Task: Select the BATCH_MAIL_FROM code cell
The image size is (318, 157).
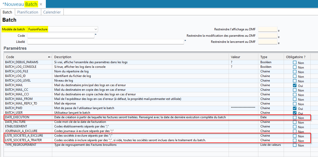Action: (x=28, y=99)
